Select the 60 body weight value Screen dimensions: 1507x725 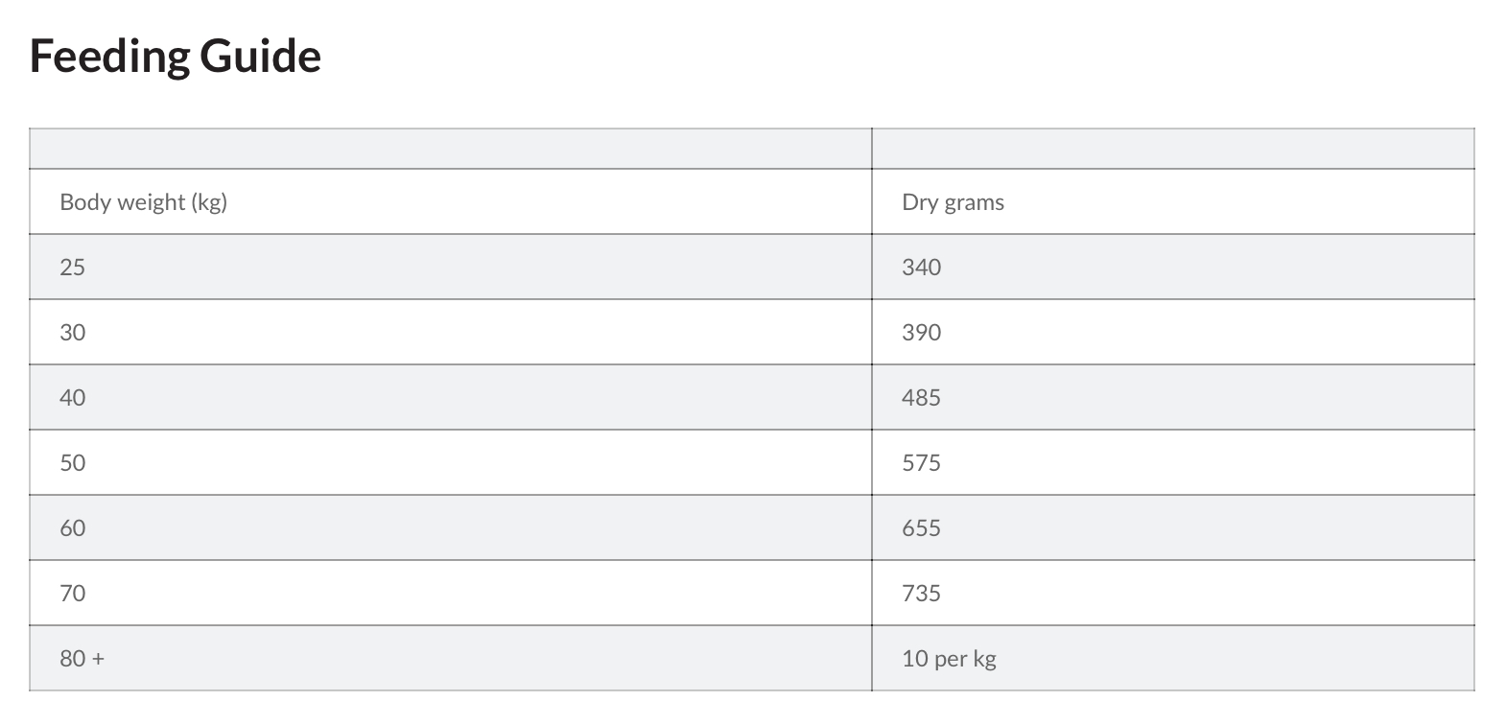coord(72,528)
